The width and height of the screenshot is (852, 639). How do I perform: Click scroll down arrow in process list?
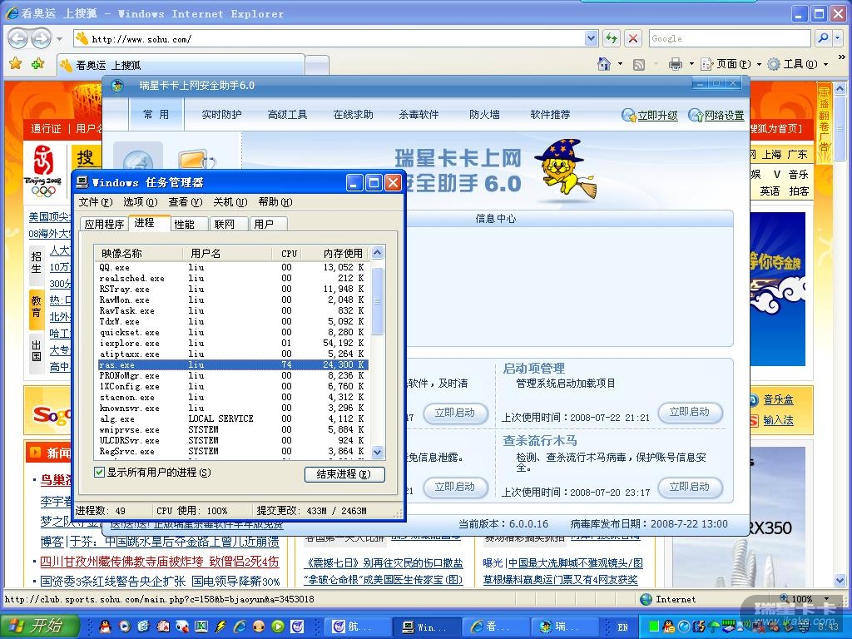[x=378, y=452]
